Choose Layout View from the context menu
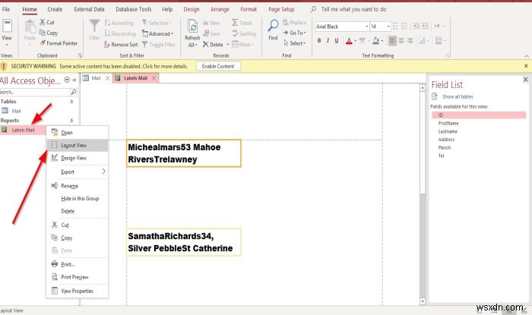 tap(78, 145)
